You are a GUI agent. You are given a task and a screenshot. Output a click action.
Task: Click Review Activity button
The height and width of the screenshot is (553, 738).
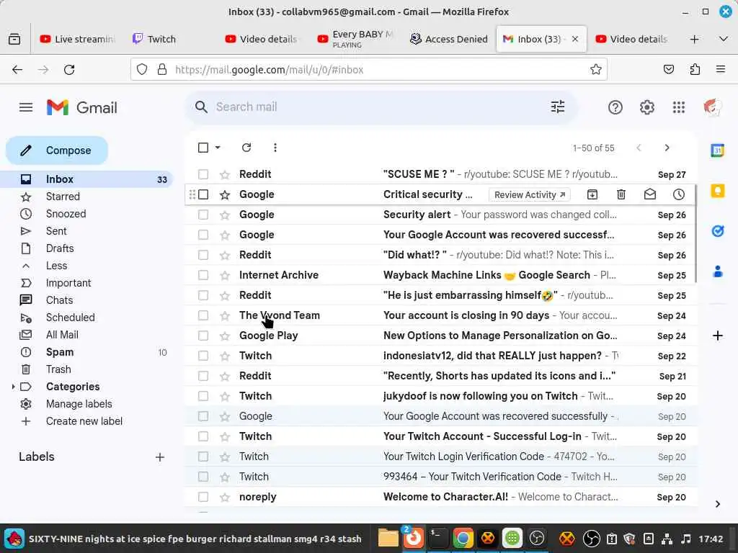coord(529,194)
